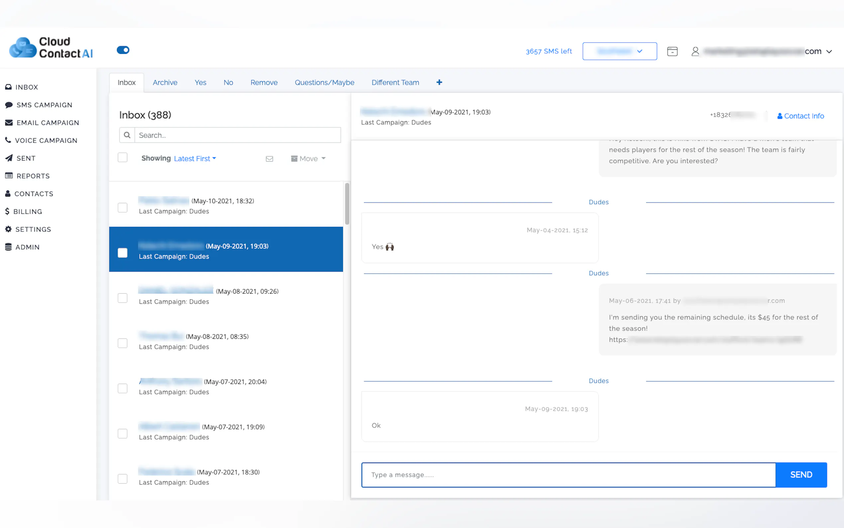
Task: Switch to the Questions/Maybe tab
Action: point(324,83)
